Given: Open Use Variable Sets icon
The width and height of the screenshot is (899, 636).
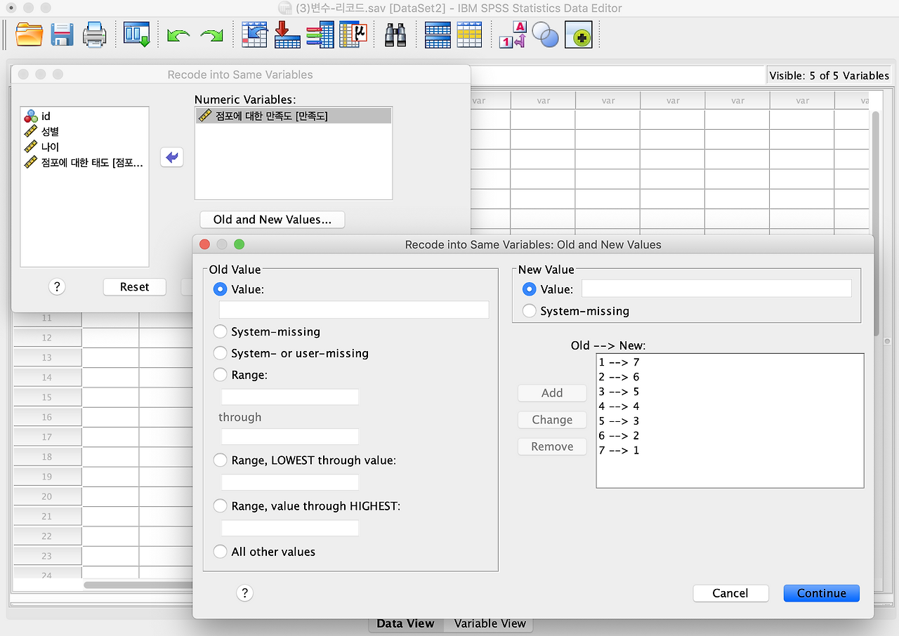Looking at the screenshot, I should click(545, 34).
